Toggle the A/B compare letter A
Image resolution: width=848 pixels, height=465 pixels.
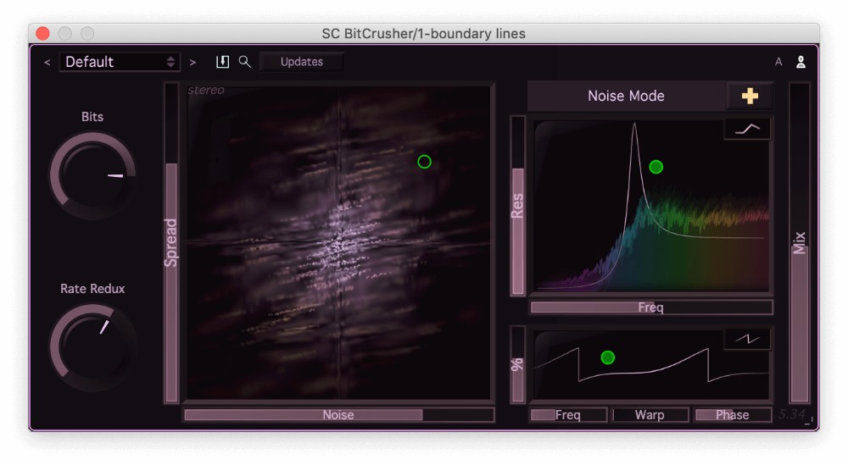[x=778, y=62]
